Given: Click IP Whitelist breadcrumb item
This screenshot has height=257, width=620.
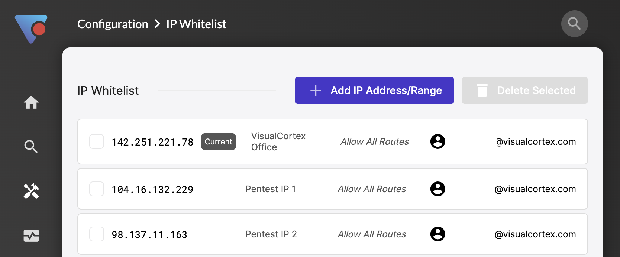Looking at the screenshot, I should [x=196, y=24].
